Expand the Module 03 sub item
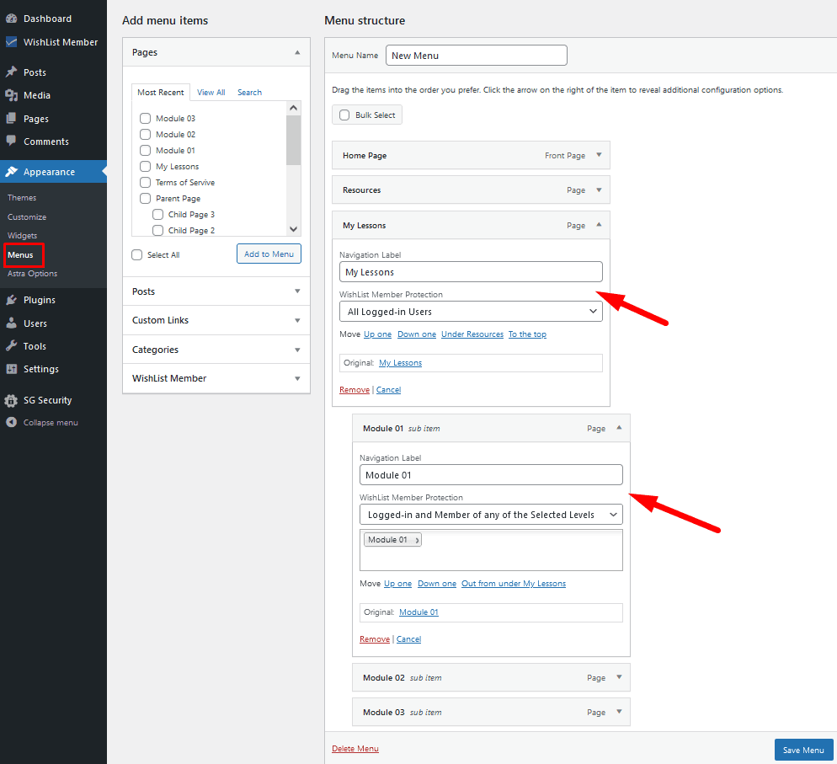 click(x=619, y=712)
